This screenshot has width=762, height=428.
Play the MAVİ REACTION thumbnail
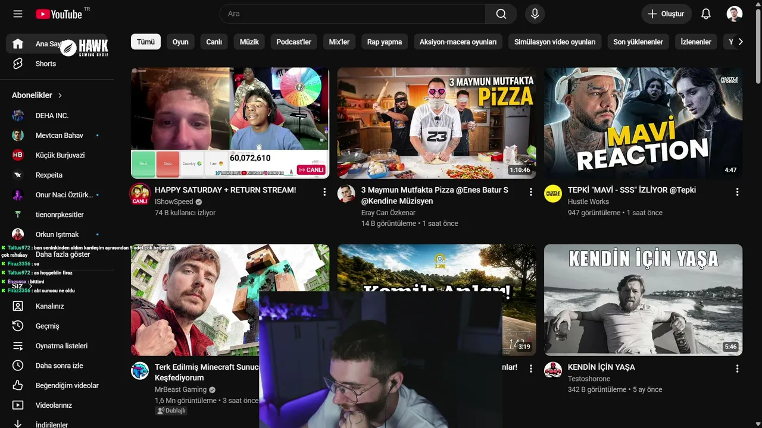(643, 122)
